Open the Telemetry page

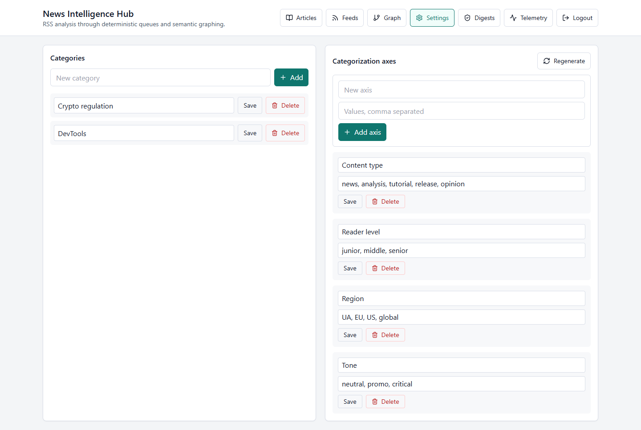528,18
